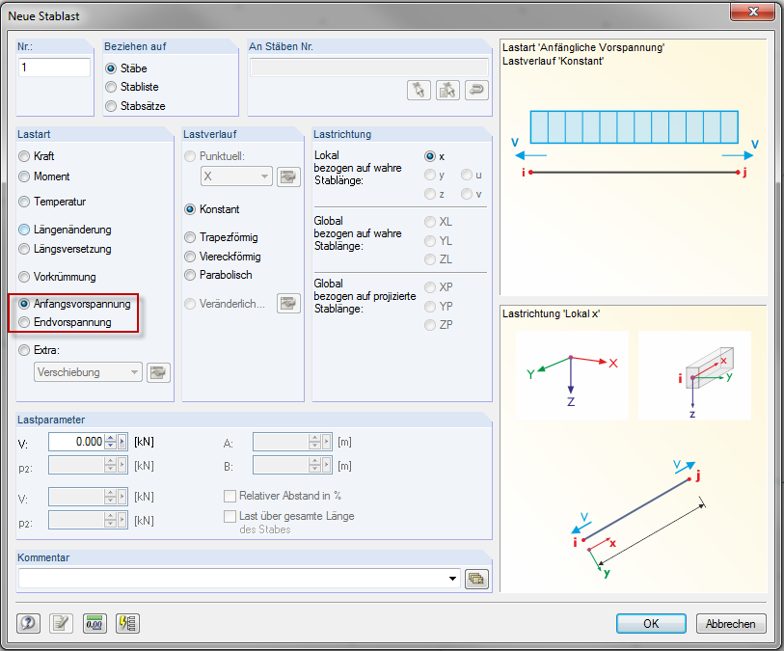Close the Neue Stablast dialog
Image resolution: width=784 pixels, height=651 pixels.
[753, 12]
